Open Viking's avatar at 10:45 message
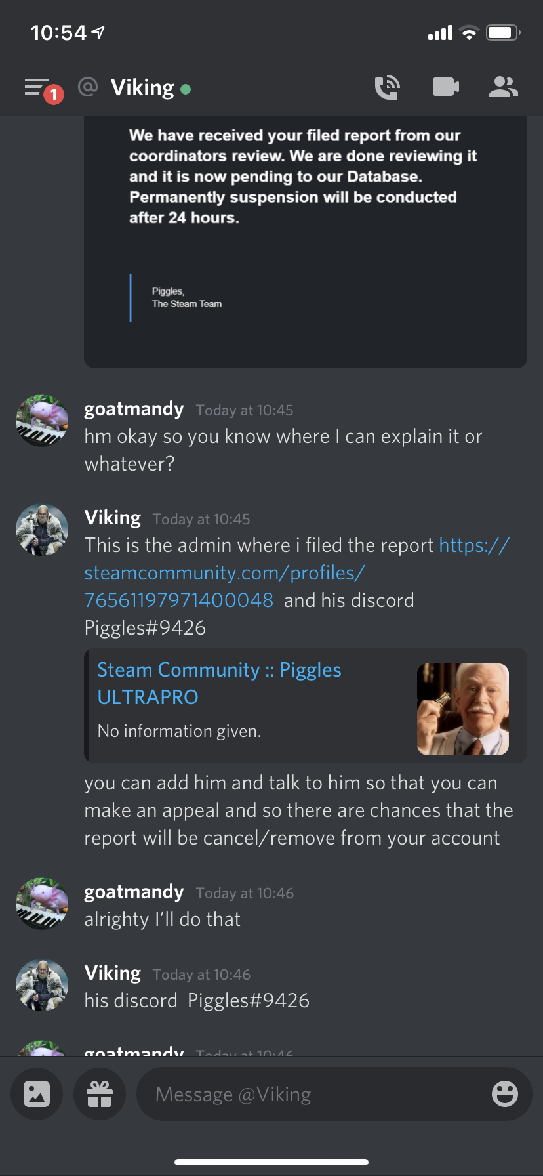 point(42,530)
